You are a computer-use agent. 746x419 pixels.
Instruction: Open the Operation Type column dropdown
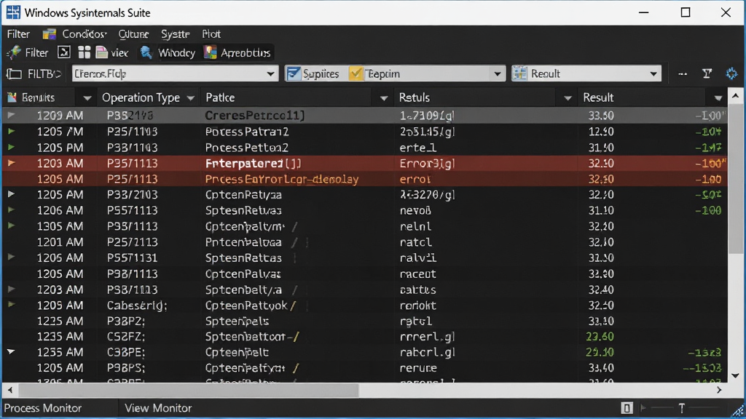click(x=191, y=98)
